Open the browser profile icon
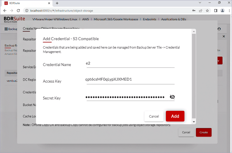The height and width of the screenshot is (153, 232). coord(222,10)
